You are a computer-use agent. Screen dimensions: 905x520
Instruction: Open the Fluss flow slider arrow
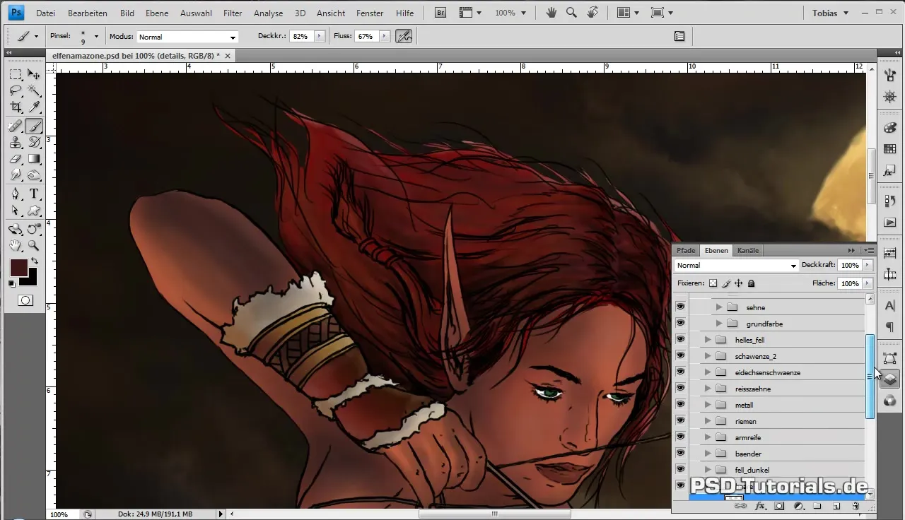384,36
